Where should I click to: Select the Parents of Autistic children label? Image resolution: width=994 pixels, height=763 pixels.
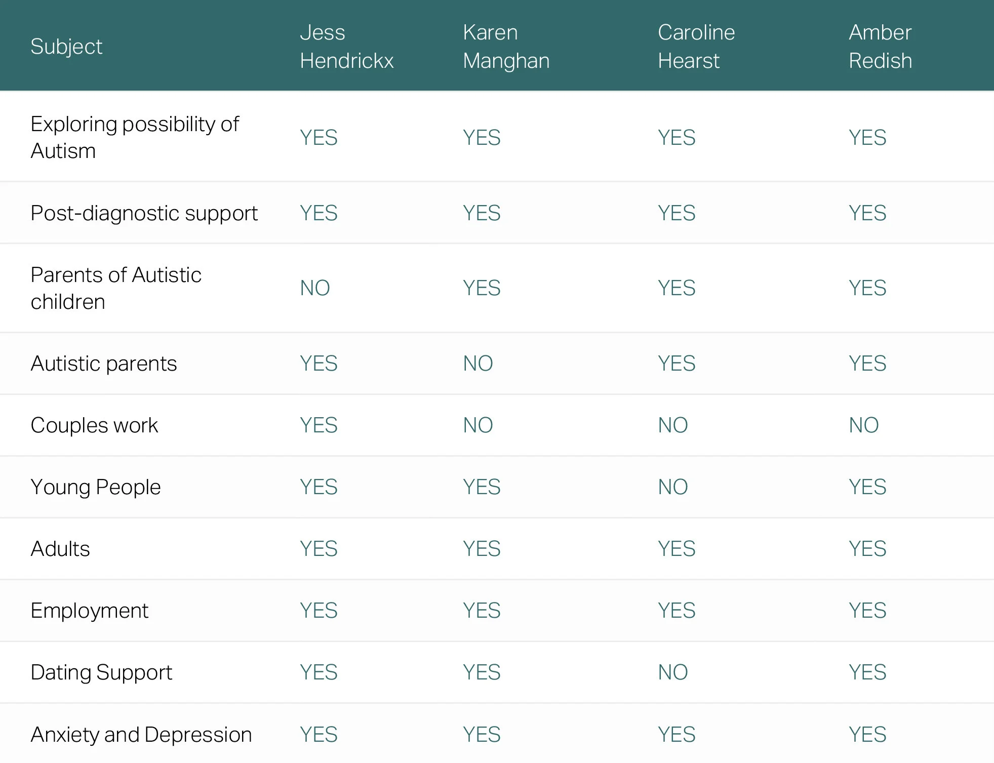pyautogui.click(x=116, y=288)
